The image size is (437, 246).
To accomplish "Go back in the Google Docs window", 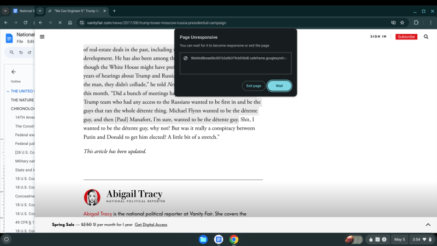I will pyautogui.click(x=6, y=22).
